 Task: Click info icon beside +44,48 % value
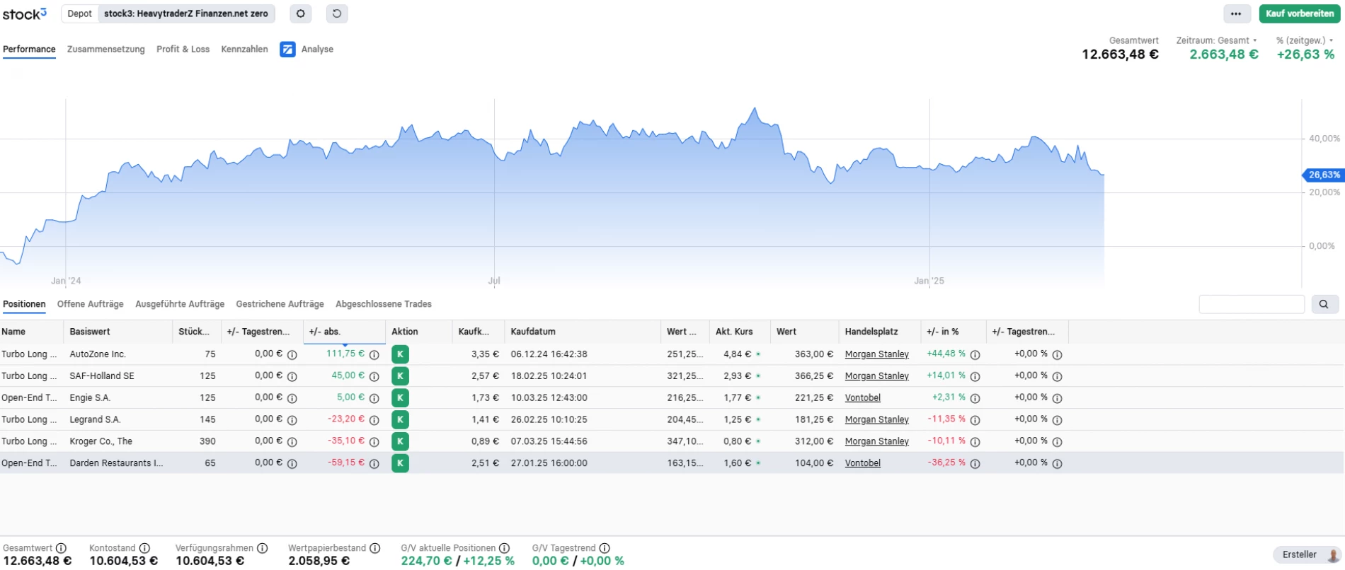pos(975,355)
